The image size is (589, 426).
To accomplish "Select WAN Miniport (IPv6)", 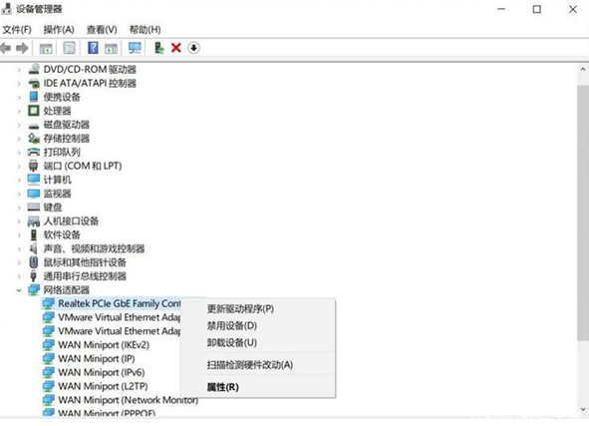I will tap(102, 372).
